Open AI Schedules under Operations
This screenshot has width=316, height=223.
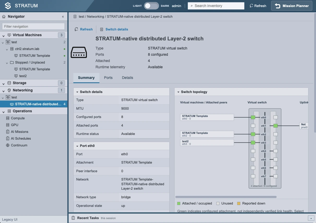click(x=21, y=138)
